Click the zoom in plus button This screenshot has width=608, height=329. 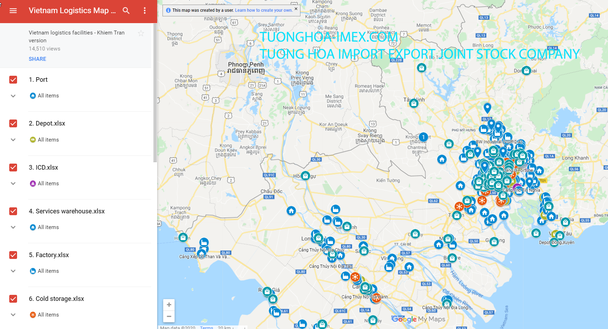pos(169,305)
